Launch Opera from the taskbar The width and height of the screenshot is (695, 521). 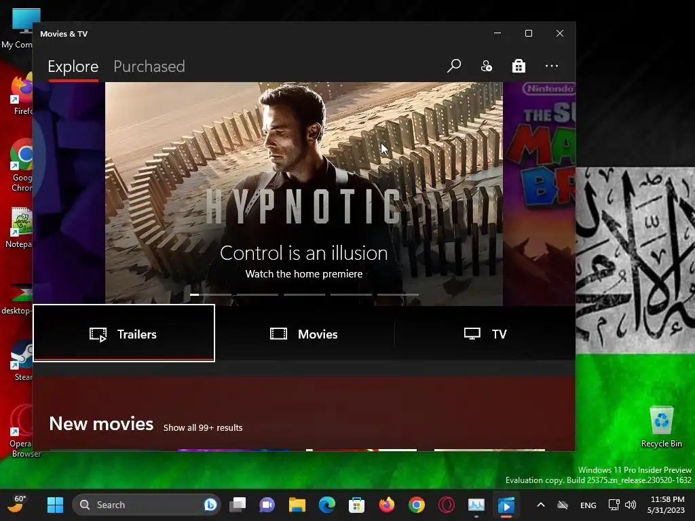pos(447,505)
